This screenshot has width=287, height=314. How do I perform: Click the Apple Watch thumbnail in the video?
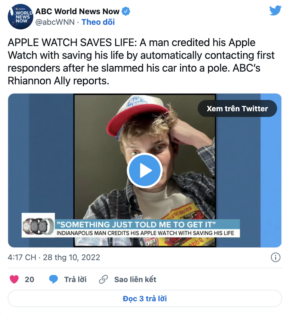pyautogui.click(x=38, y=225)
